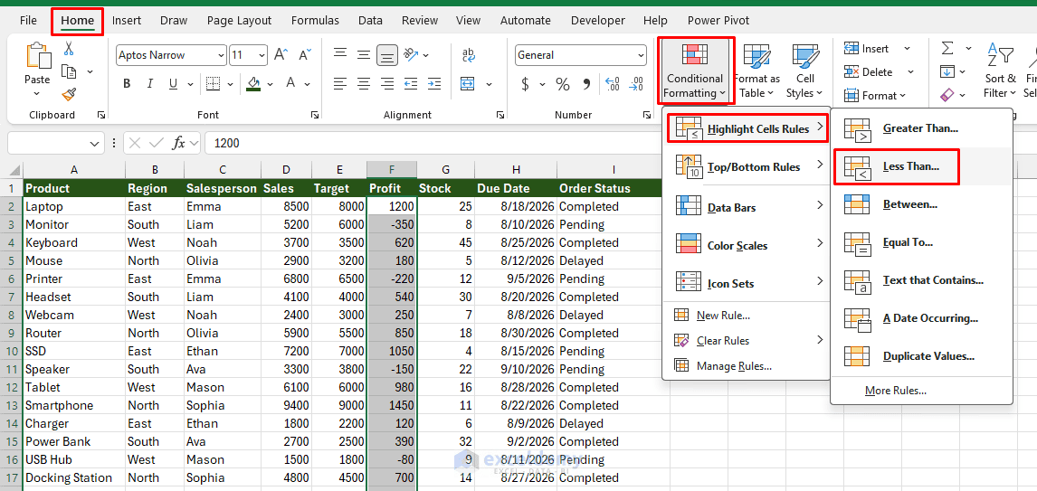
Task: Select Duplicate Values rule
Action: 922,356
